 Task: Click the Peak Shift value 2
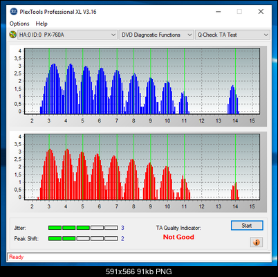coord(122,238)
